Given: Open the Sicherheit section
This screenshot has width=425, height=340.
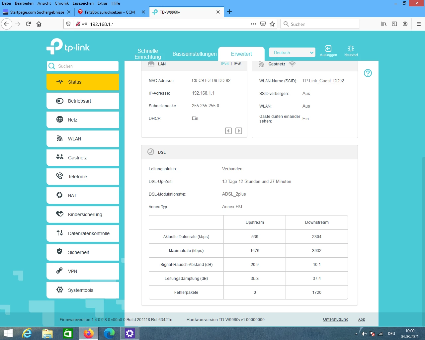Looking at the screenshot, I should coord(83,252).
